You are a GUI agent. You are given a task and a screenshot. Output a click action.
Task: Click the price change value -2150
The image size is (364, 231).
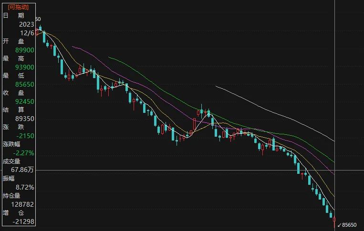tap(25, 136)
